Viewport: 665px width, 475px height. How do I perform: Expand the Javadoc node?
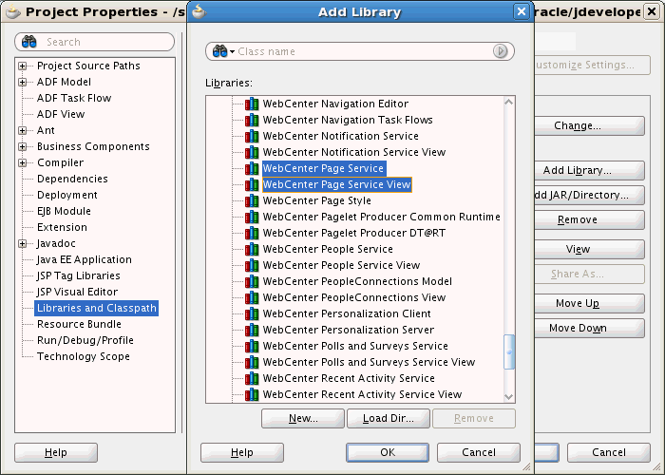click(23, 243)
